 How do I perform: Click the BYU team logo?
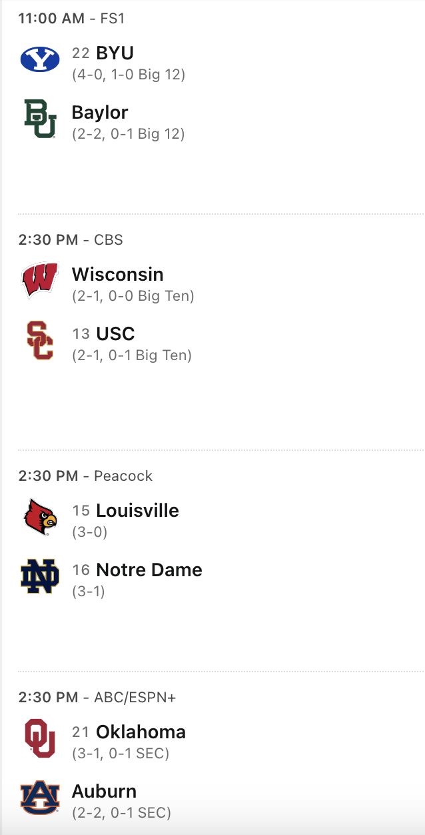40,59
